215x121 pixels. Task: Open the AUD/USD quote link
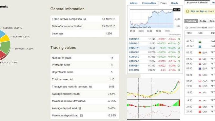point(134,57)
